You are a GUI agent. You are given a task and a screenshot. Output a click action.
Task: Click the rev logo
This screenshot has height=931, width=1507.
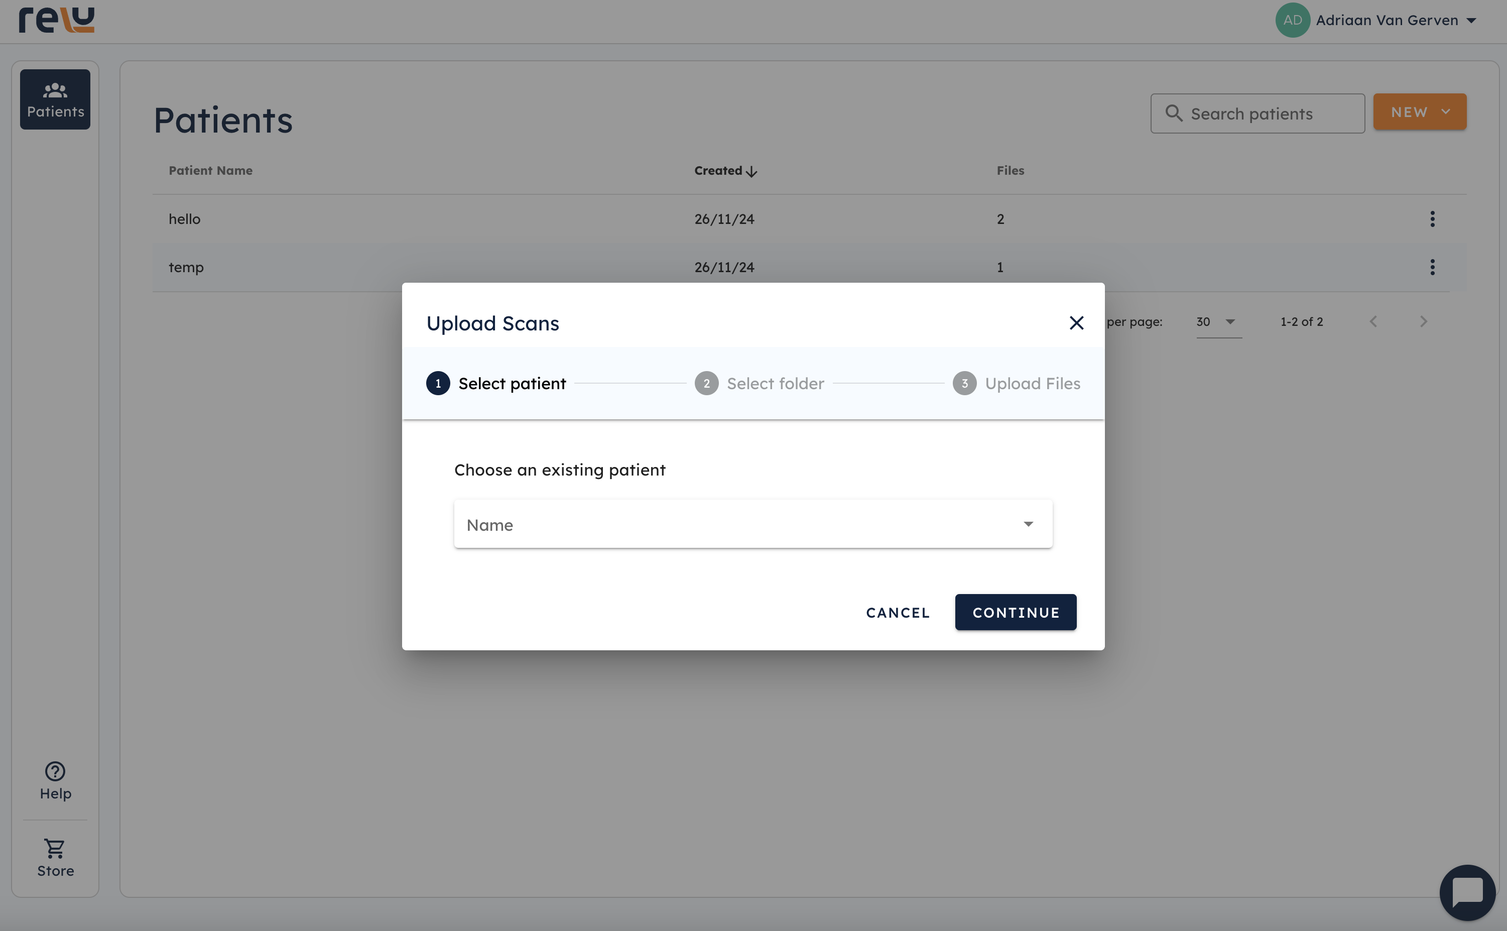click(x=57, y=20)
